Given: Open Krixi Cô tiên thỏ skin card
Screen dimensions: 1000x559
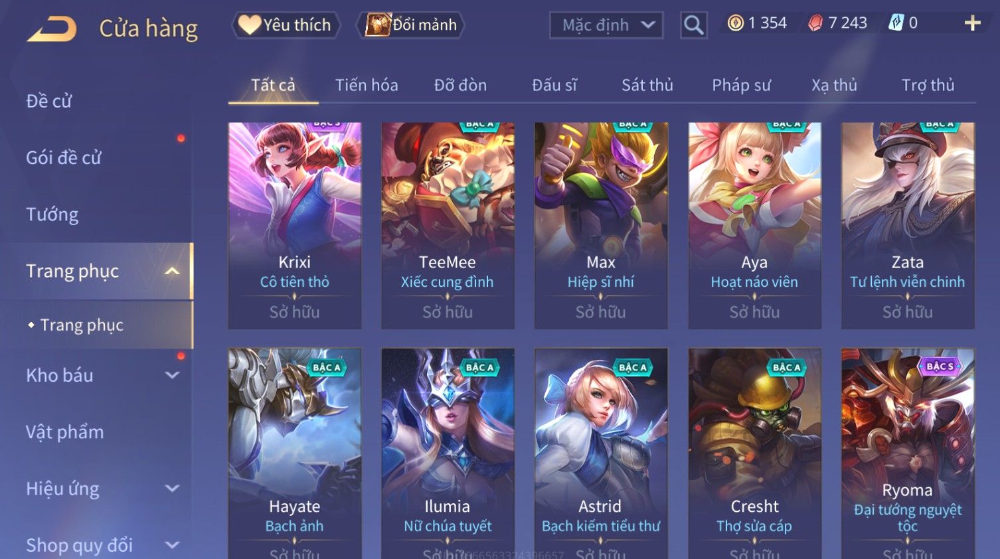Looking at the screenshot, I should coord(295,225).
